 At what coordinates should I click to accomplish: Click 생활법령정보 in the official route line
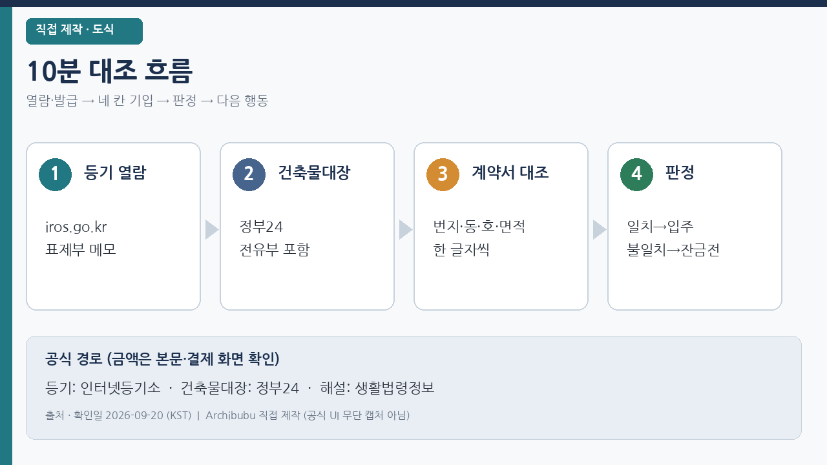(395, 388)
